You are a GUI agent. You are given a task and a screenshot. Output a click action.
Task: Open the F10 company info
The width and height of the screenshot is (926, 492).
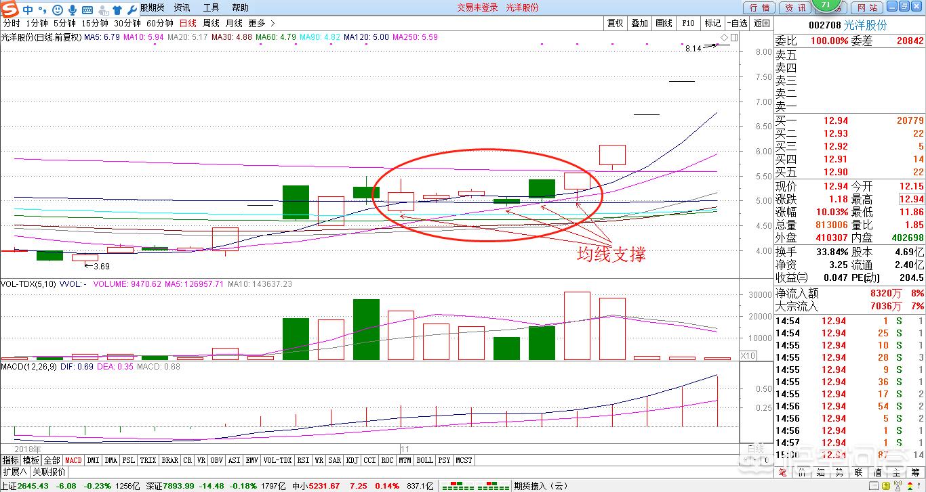pos(689,23)
